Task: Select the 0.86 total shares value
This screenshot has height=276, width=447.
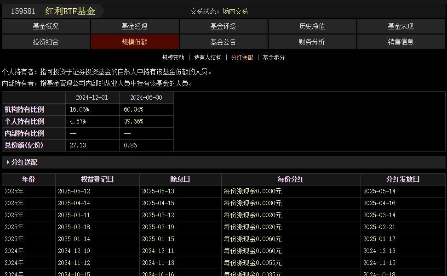Action: [x=130, y=145]
